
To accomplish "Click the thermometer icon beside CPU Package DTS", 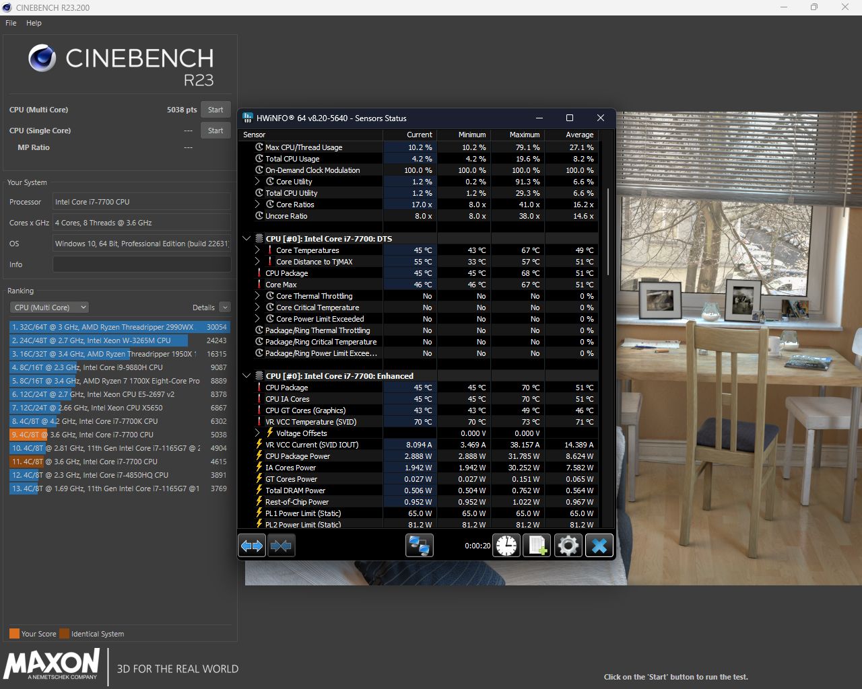I will coord(259,273).
